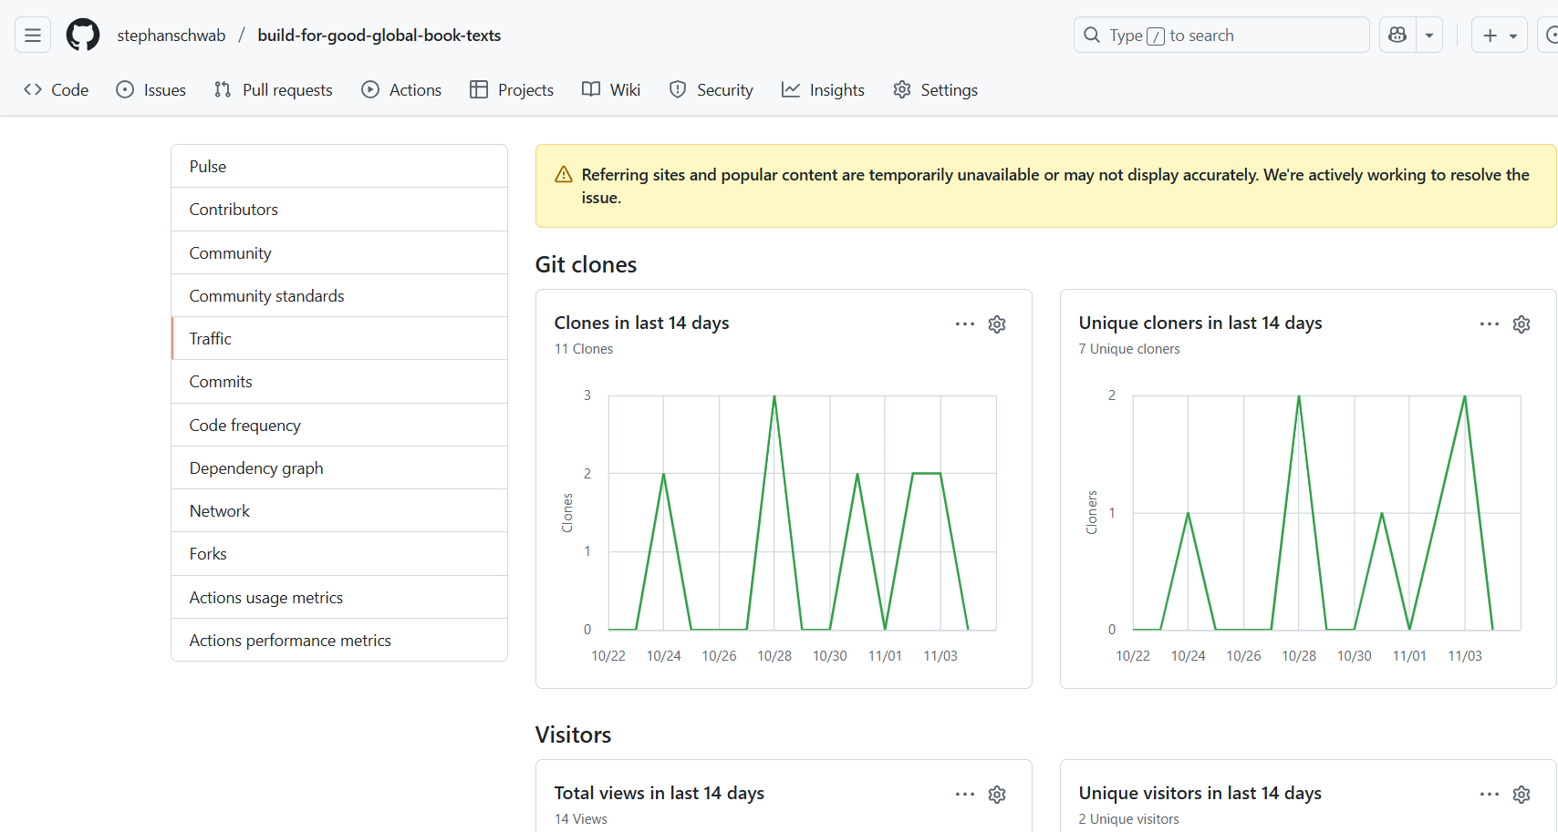Click the search input field
This screenshot has height=832, width=1558.
click(x=1220, y=36)
